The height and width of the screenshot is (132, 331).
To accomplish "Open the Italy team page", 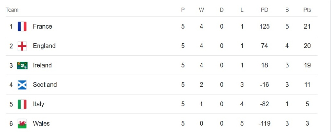I will pos(38,104).
